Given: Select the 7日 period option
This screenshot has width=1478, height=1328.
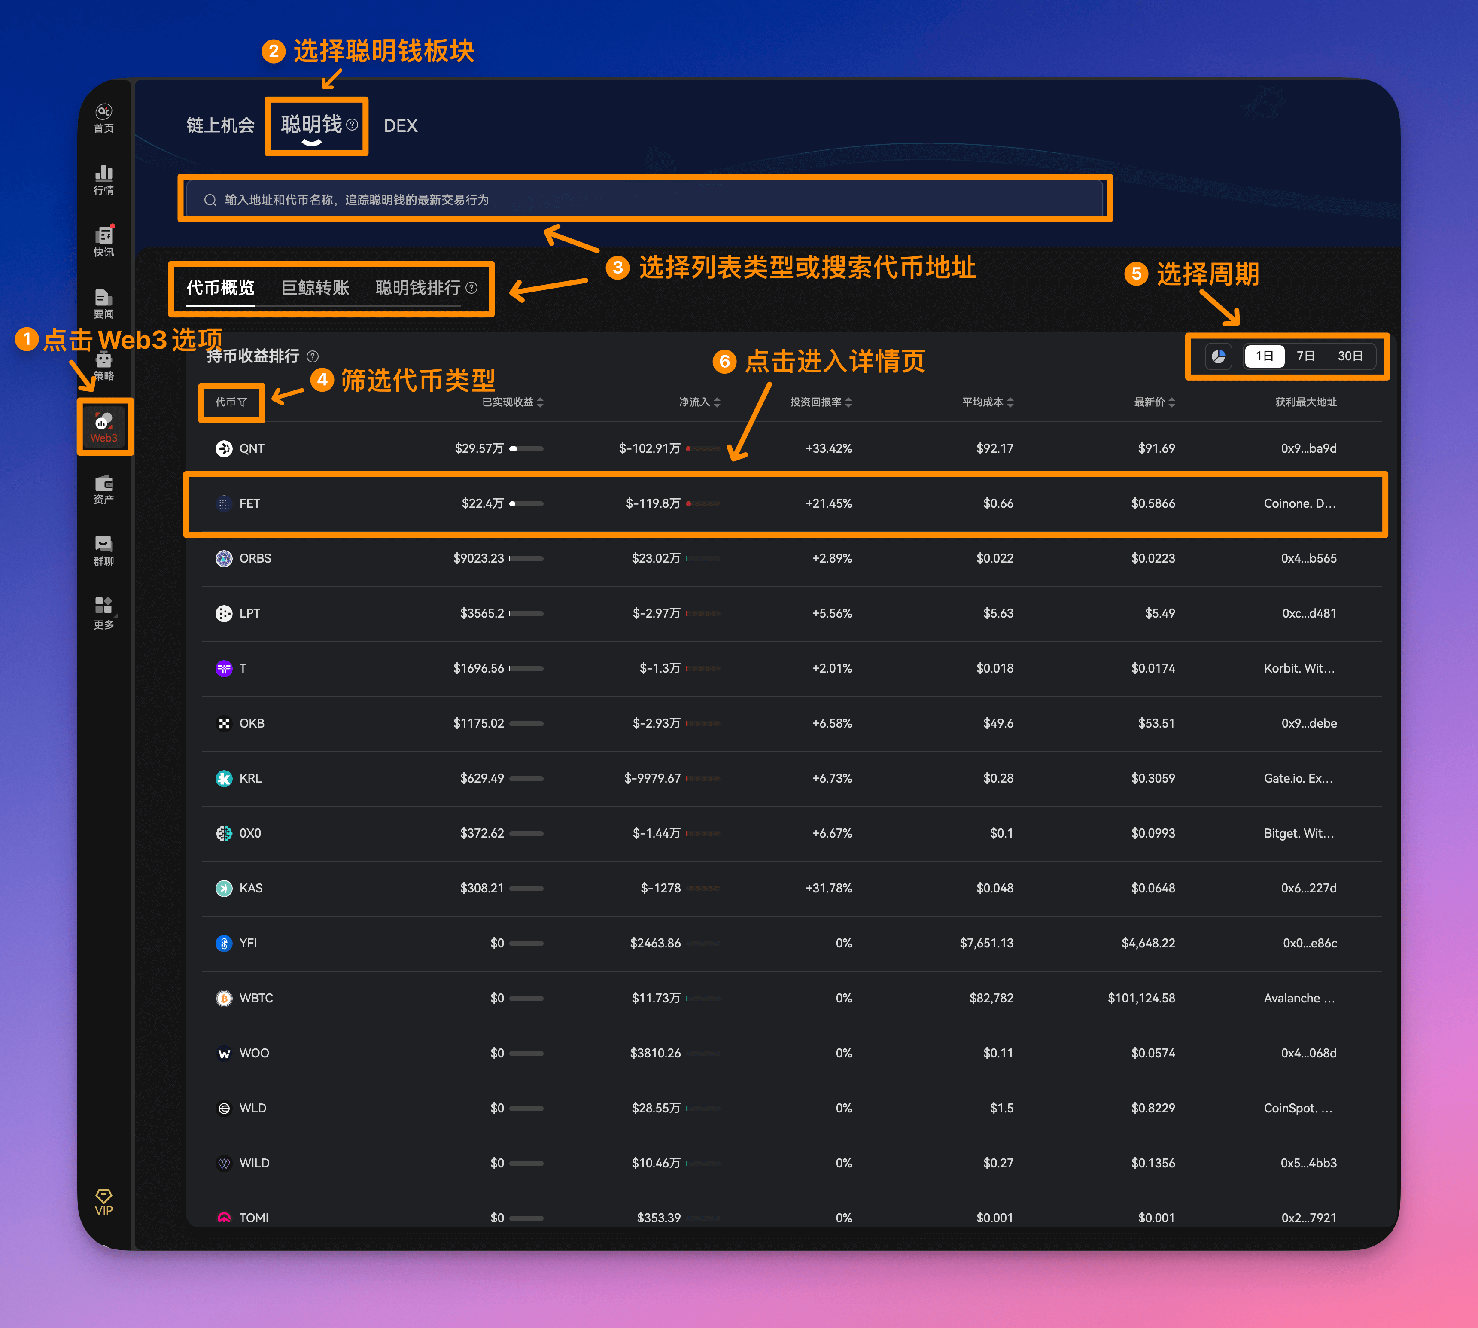Looking at the screenshot, I should tap(1306, 356).
